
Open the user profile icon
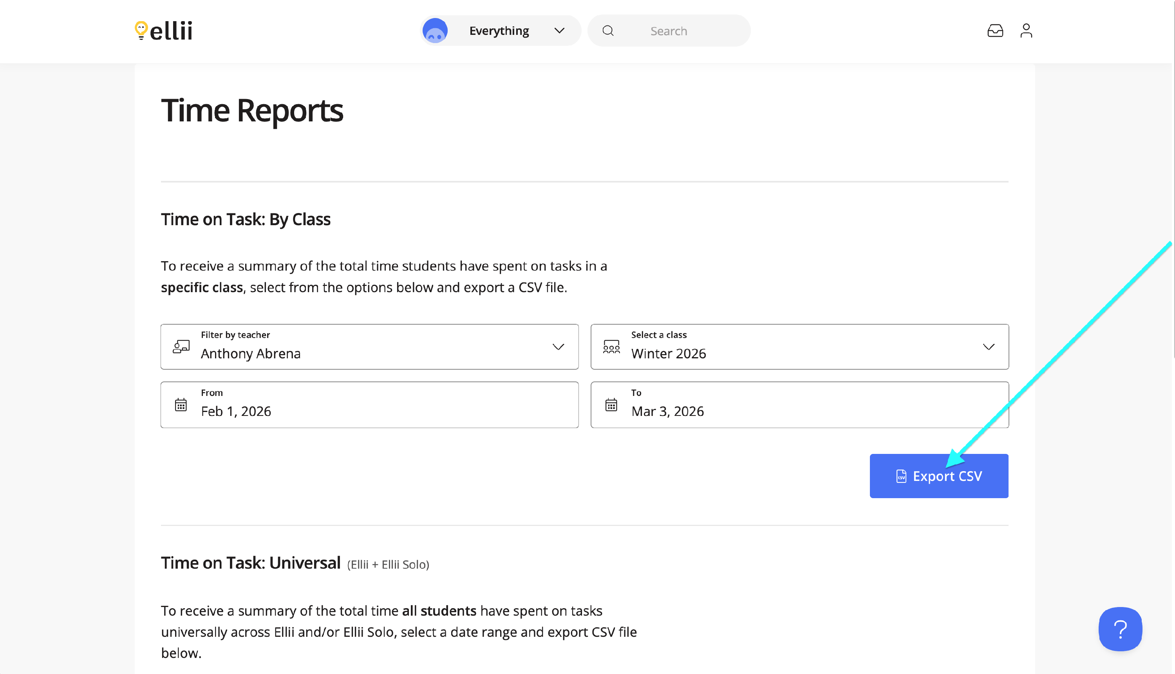[1026, 31]
